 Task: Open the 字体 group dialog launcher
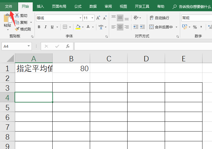point(106,36)
